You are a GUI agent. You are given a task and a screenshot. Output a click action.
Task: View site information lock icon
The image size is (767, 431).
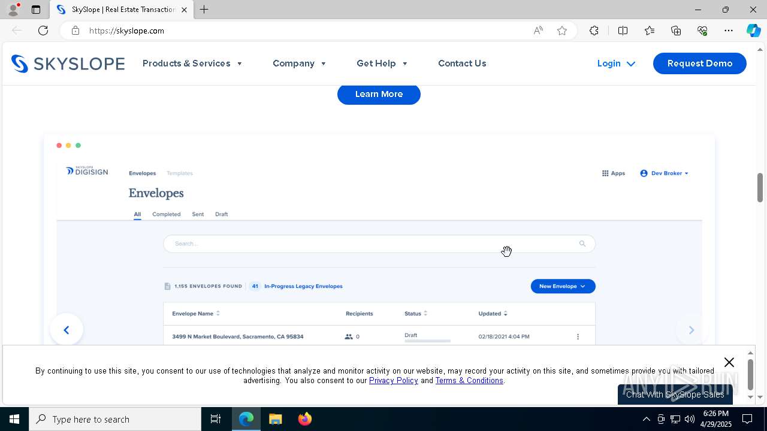(x=76, y=31)
